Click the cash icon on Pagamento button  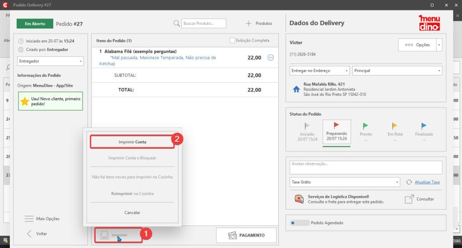pos(232,235)
